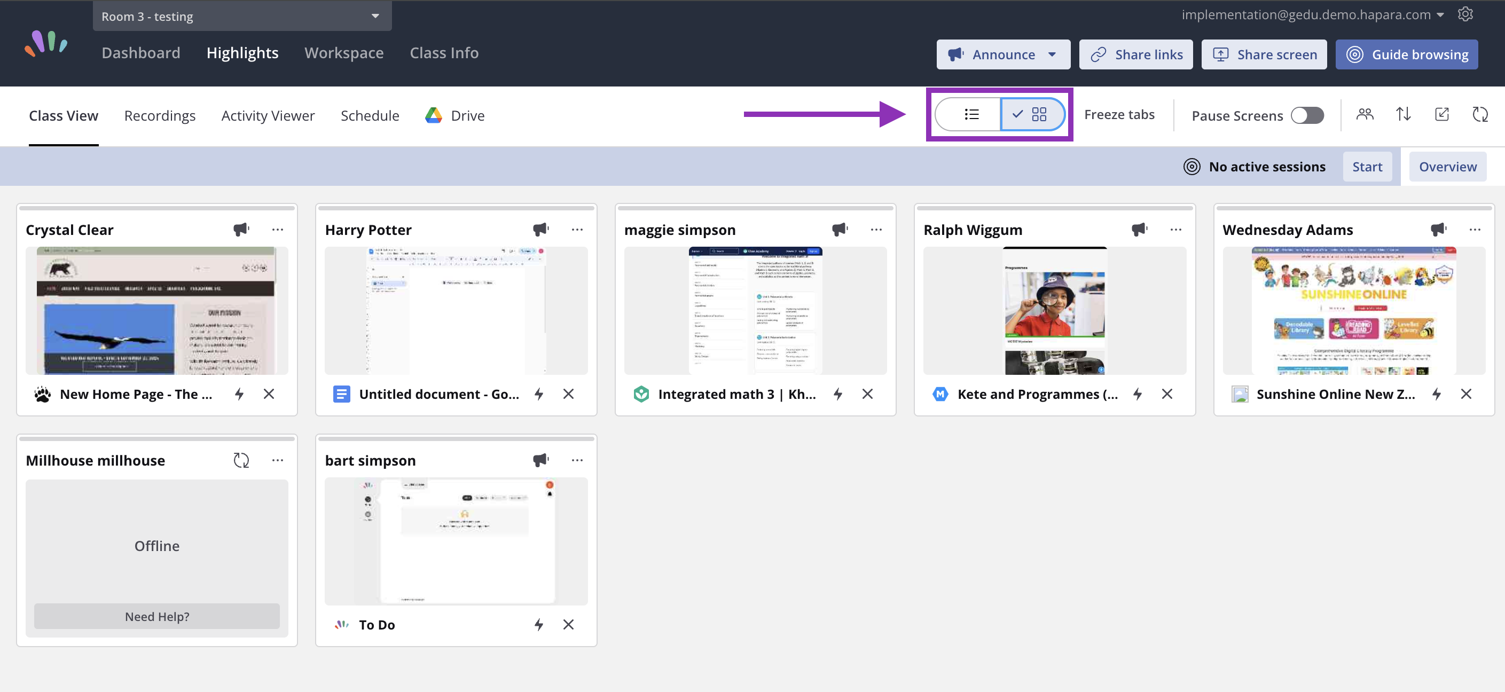
Task: Click Harry Potter's megaphone icon
Action: 541,230
